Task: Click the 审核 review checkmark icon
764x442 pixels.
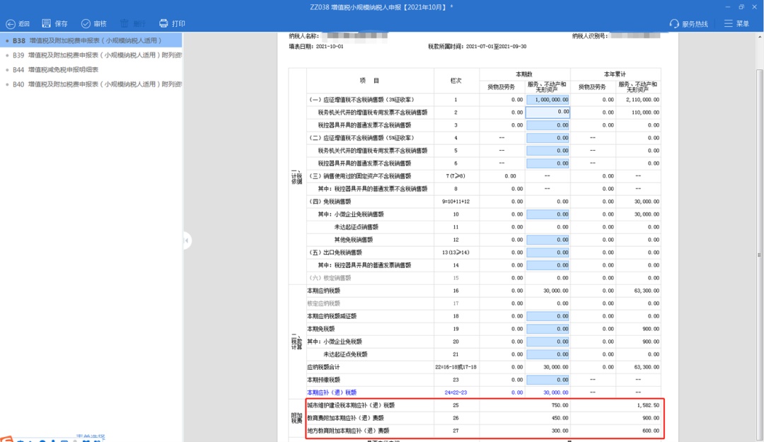Action: [83, 23]
